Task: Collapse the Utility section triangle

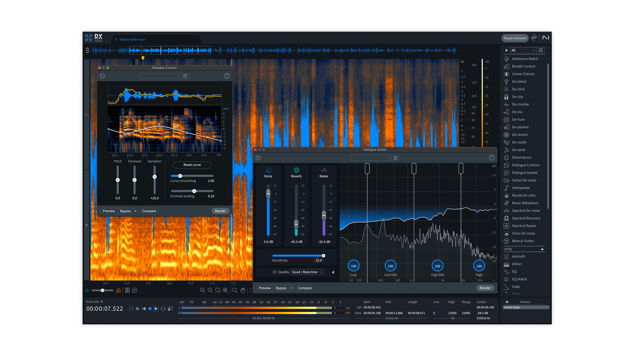Action: click(542, 249)
